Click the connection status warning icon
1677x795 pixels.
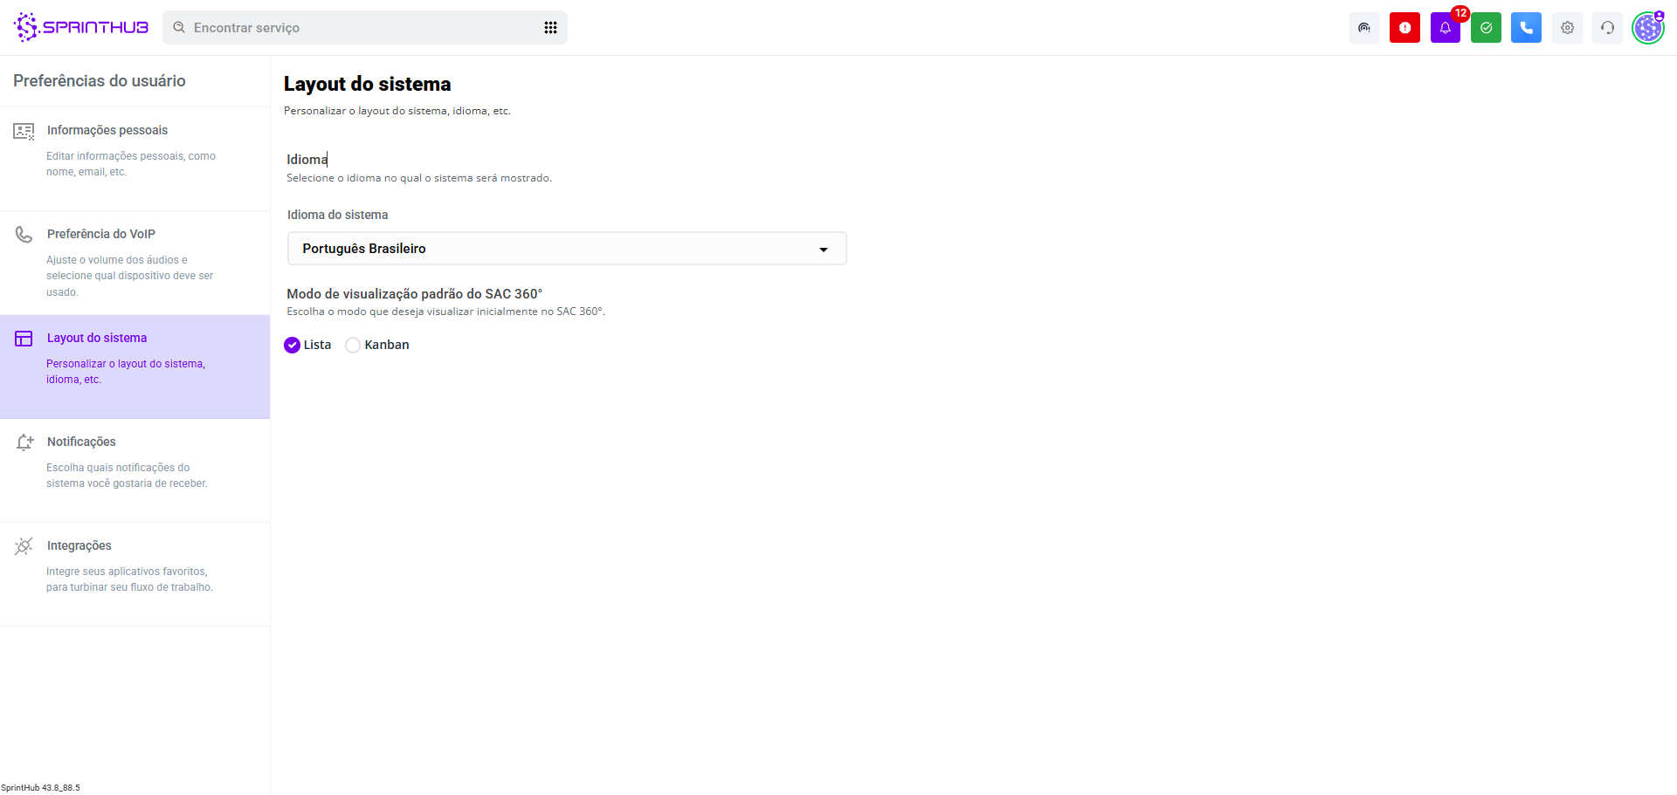coord(1363,28)
